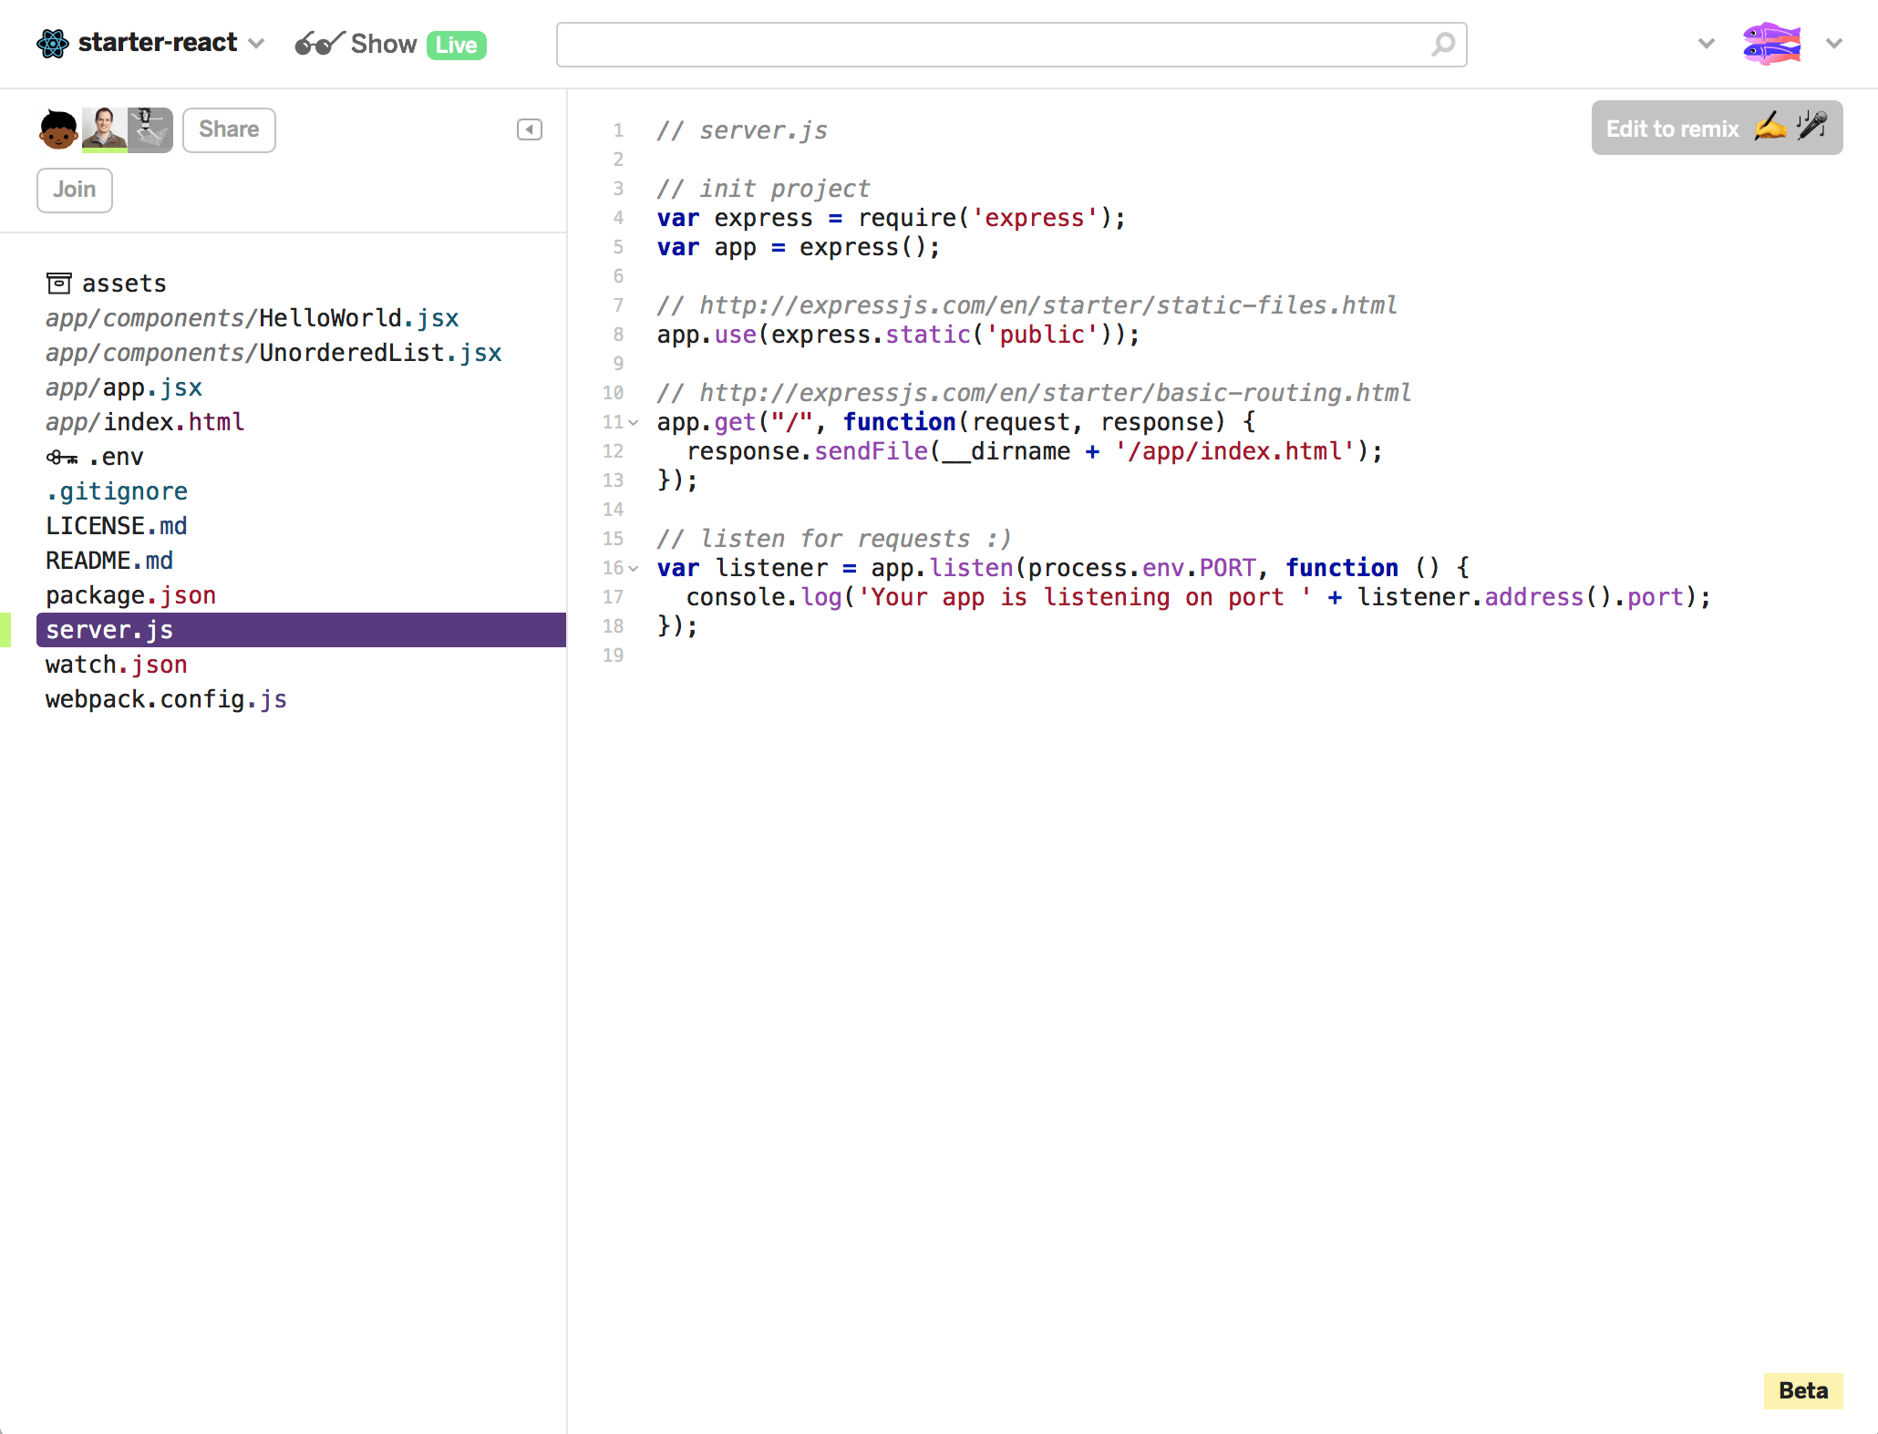Image resolution: width=1878 pixels, height=1434 pixels.
Task: Open the assets folder
Action: pos(124,284)
